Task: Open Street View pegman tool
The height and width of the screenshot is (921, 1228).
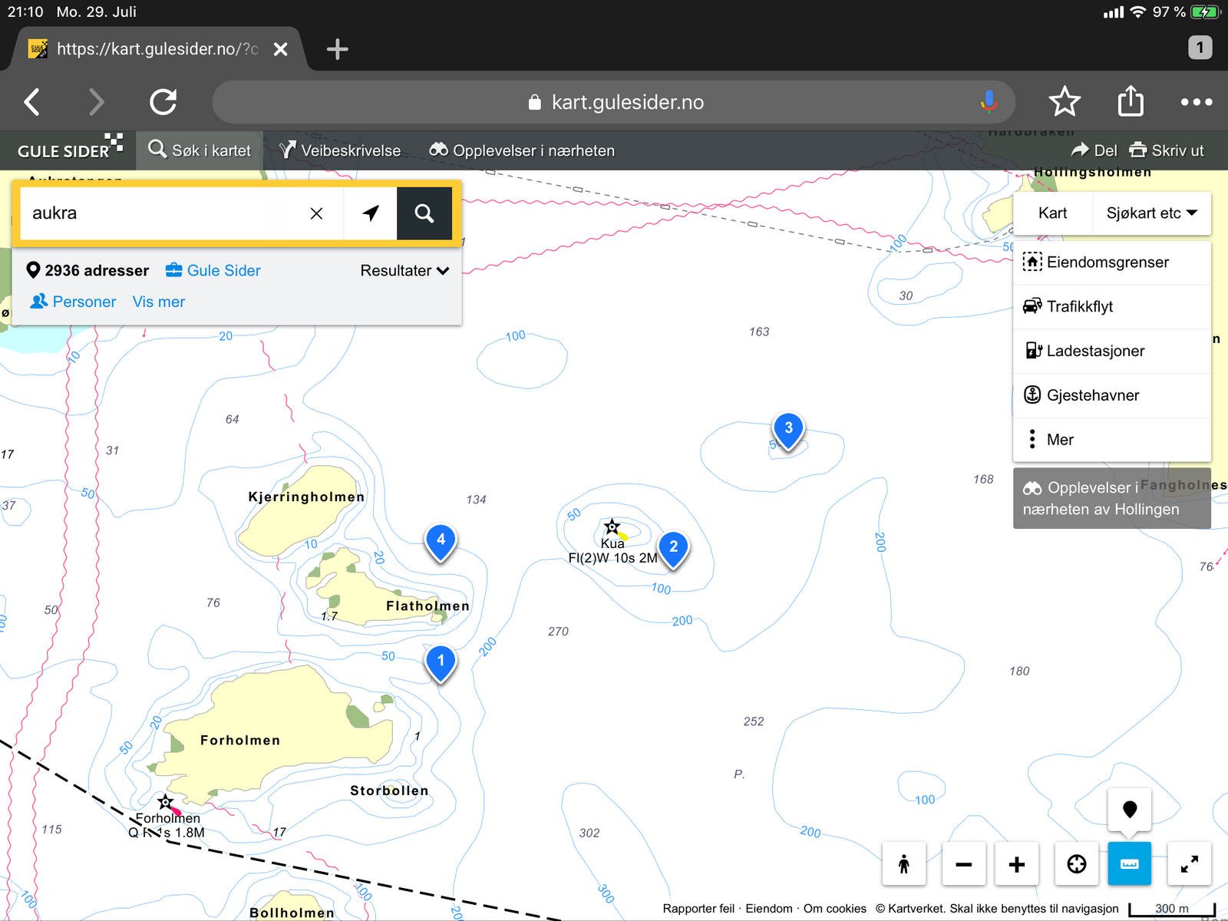Action: coord(903,864)
